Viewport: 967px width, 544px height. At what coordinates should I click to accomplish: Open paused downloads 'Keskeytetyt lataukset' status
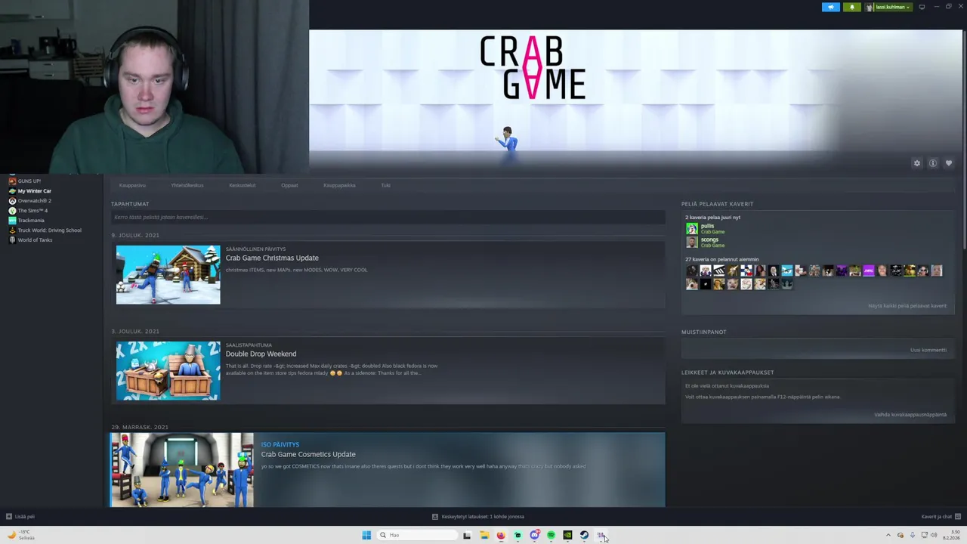pos(478,517)
